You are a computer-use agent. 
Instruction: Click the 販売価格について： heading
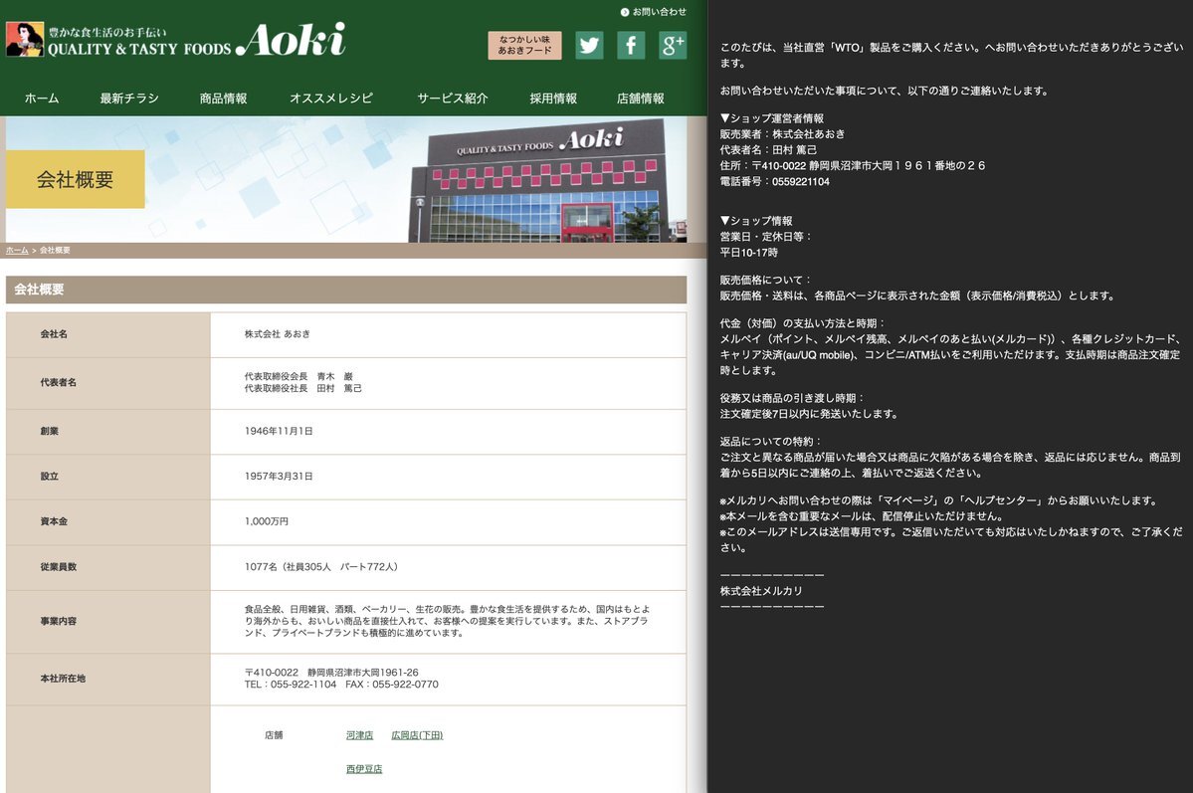pyautogui.click(x=765, y=280)
